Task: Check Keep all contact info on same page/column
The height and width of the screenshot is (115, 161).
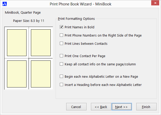Action: pyautogui.click(x=62, y=64)
